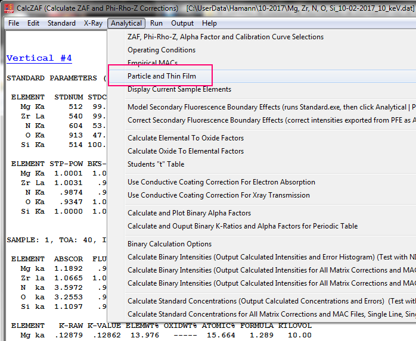The height and width of the screenshot is (341, 416).
Task: Select Empirical MACs menu item
Action: (x=153, y=63)
